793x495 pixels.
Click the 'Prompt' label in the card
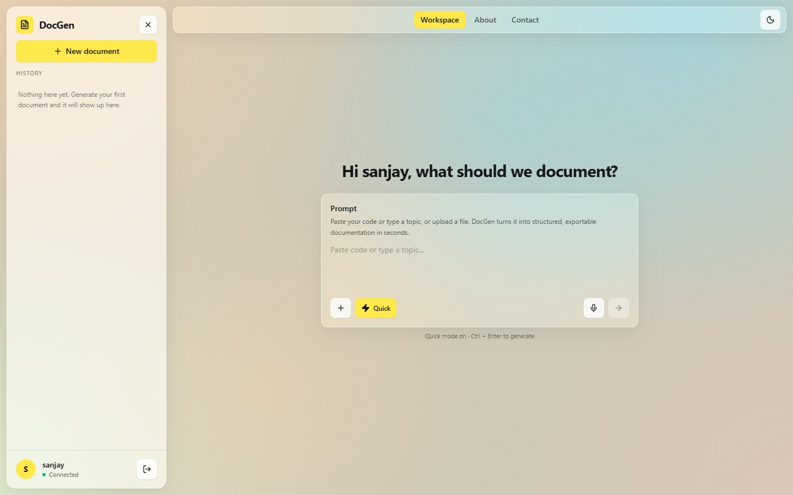(x=344, y=208)
